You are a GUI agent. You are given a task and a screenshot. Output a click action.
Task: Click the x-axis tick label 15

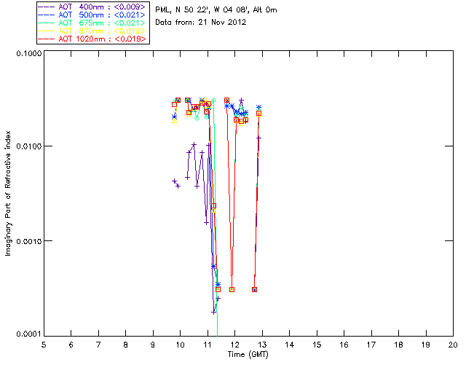[317, 345]
